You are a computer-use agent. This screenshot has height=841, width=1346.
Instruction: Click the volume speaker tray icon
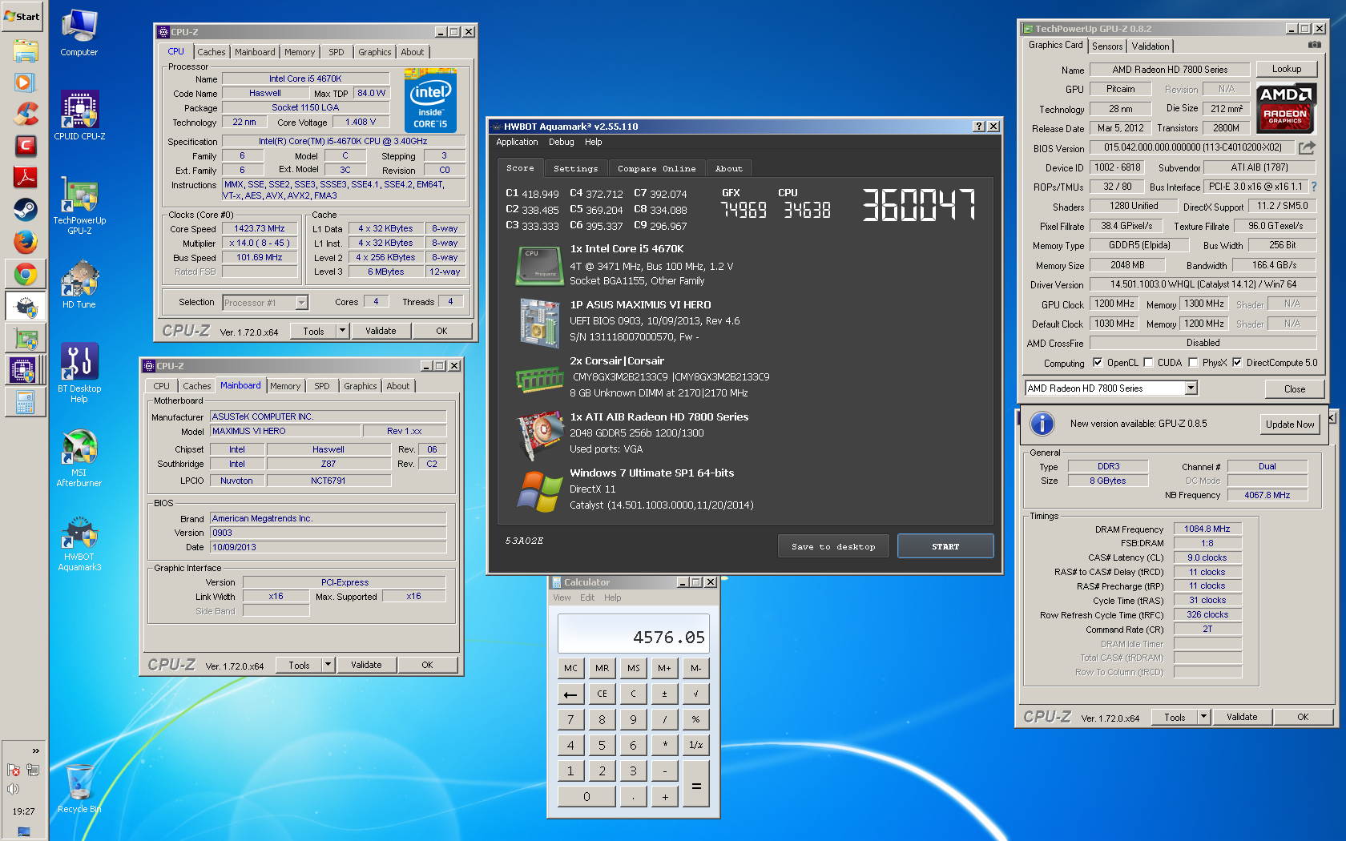(13, 789)
